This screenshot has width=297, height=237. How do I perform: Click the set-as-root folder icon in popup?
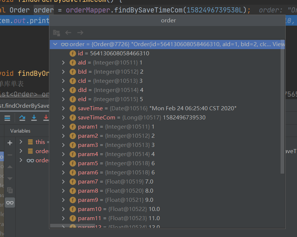[56, 33]
